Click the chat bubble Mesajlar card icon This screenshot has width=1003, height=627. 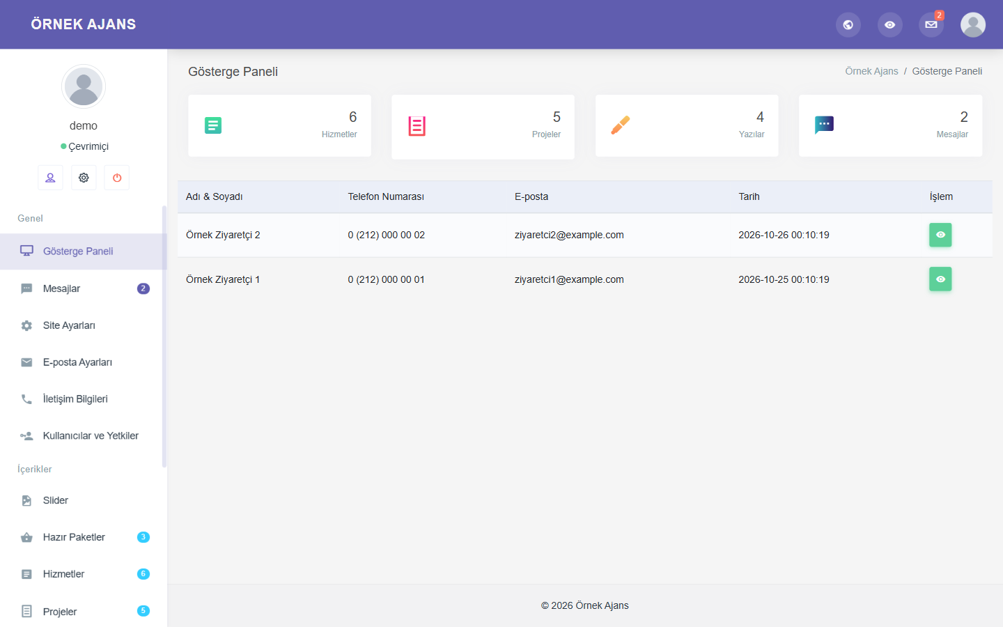824,125
